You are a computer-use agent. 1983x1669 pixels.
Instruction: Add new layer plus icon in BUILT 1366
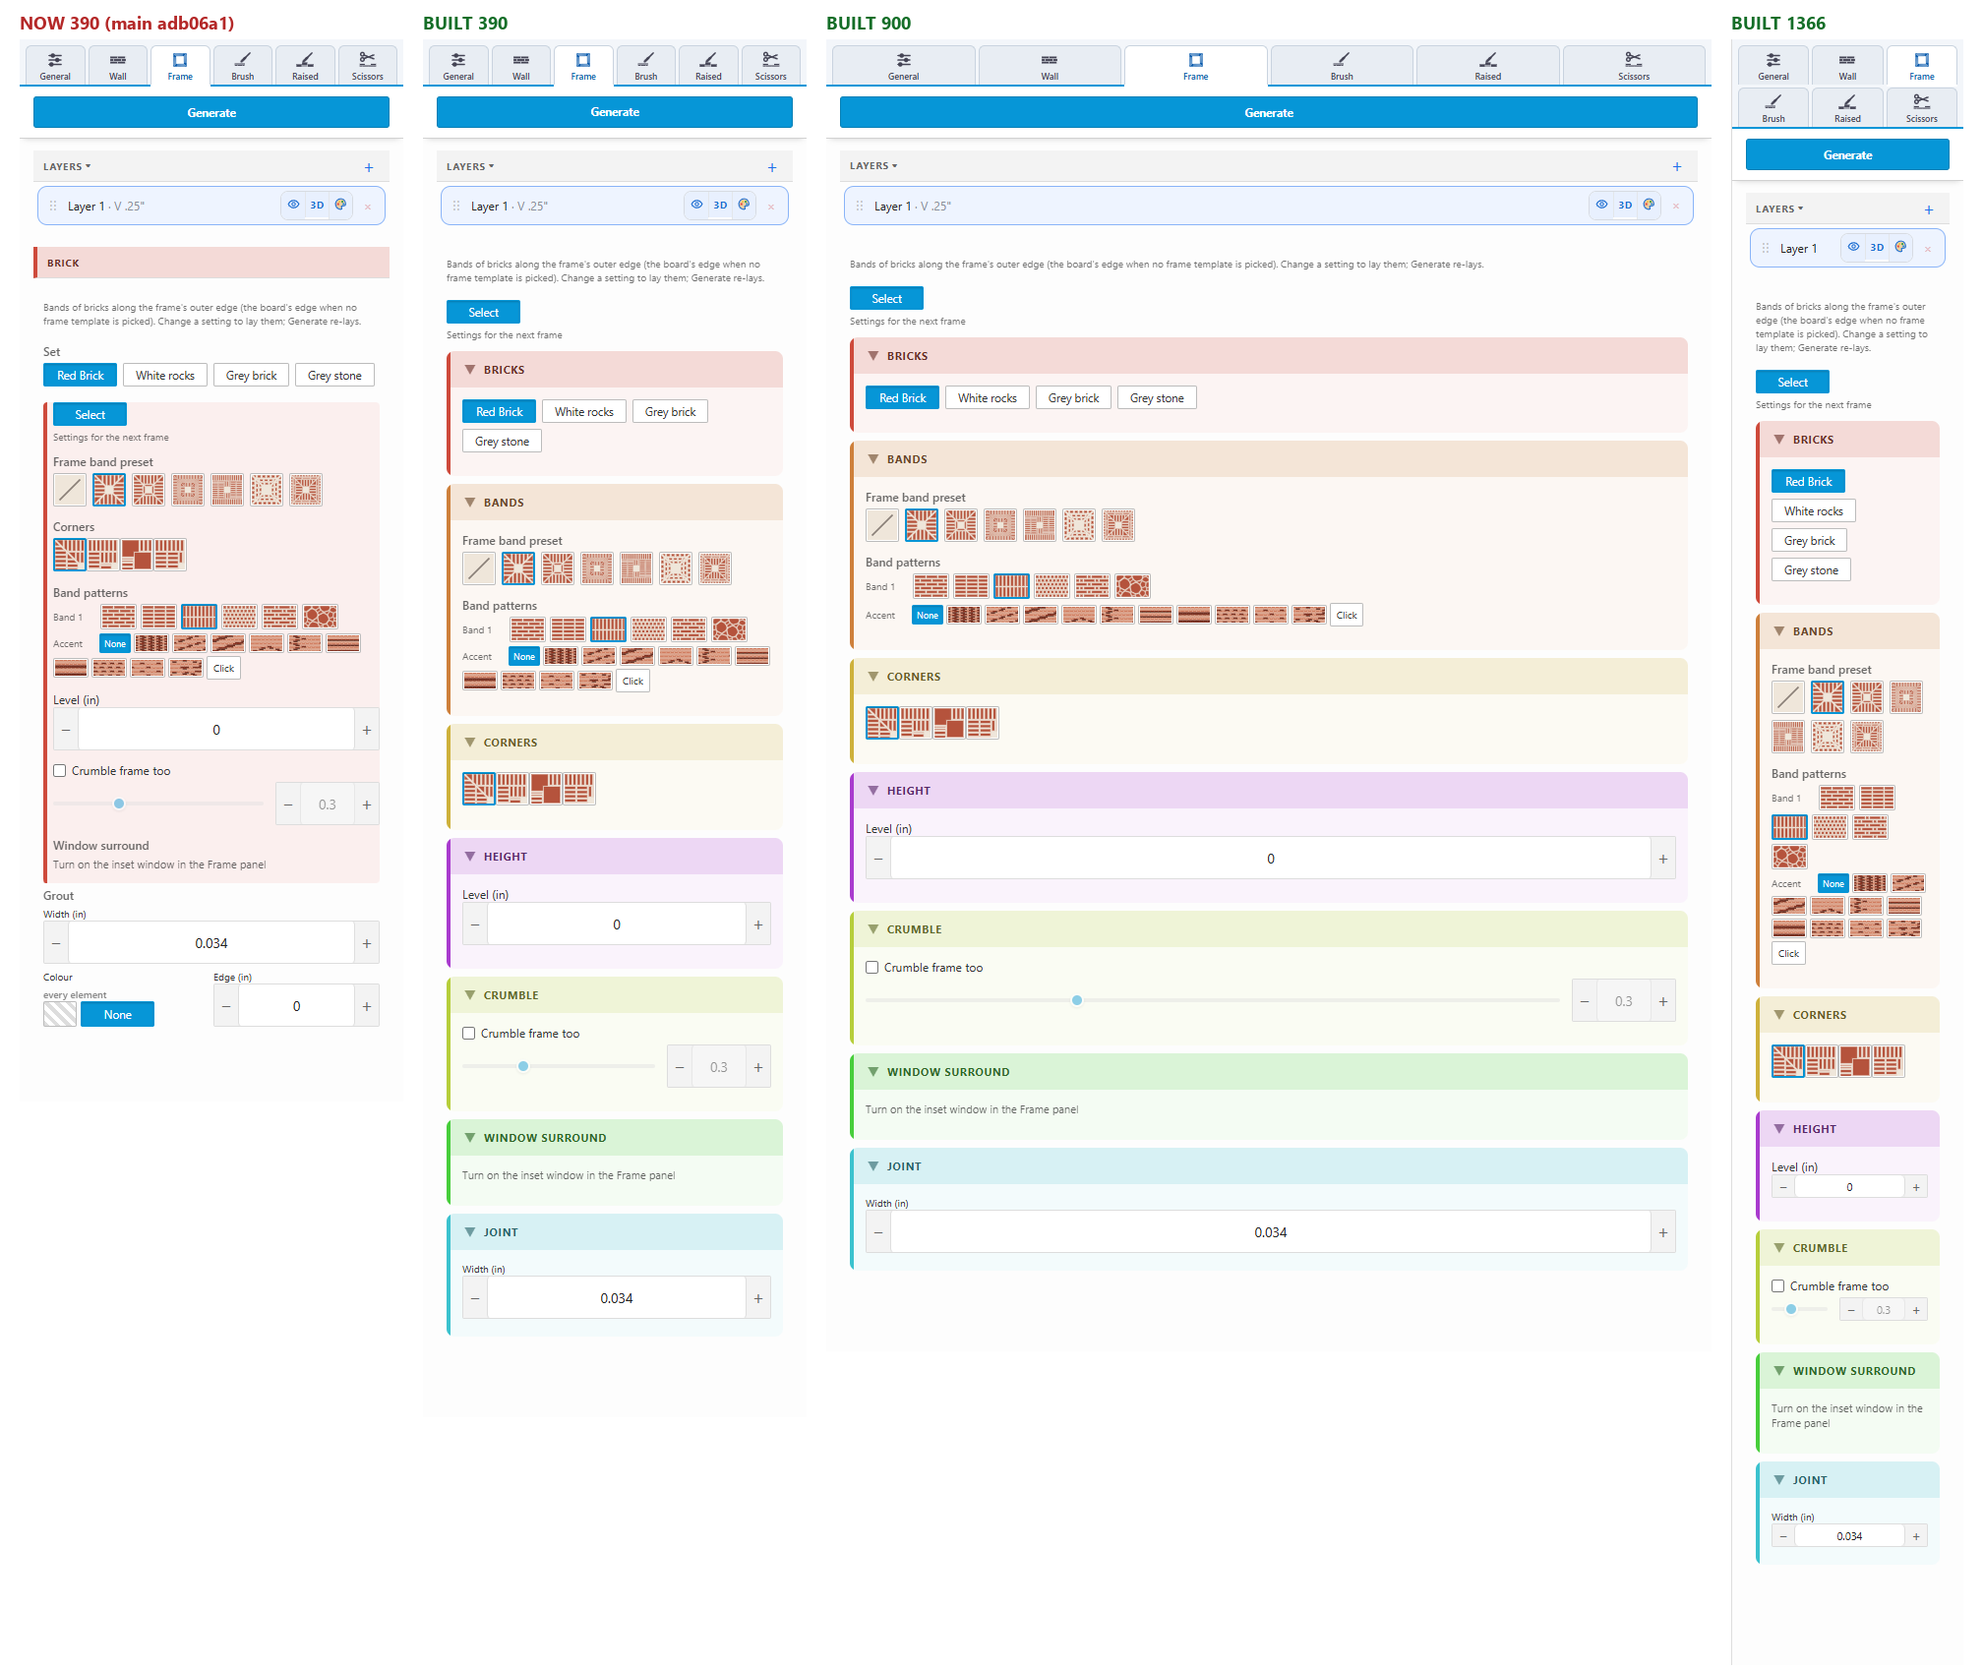pos(1929,210)
